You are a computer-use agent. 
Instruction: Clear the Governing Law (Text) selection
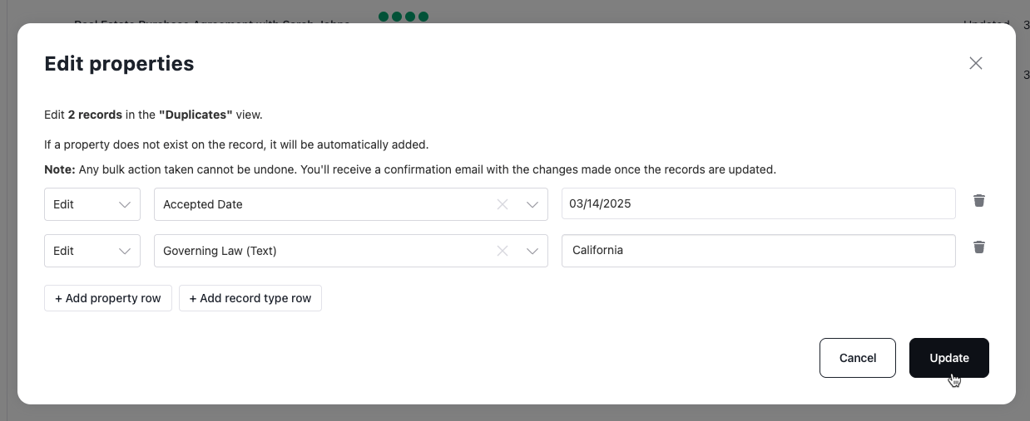(503, 251)
